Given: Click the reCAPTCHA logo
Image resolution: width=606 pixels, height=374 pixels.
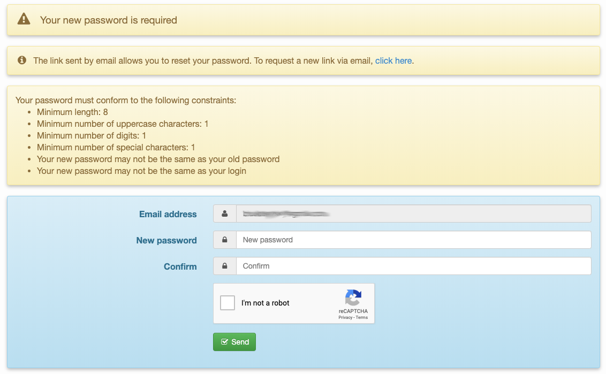Looking at the screenshot, I should 353,297.
